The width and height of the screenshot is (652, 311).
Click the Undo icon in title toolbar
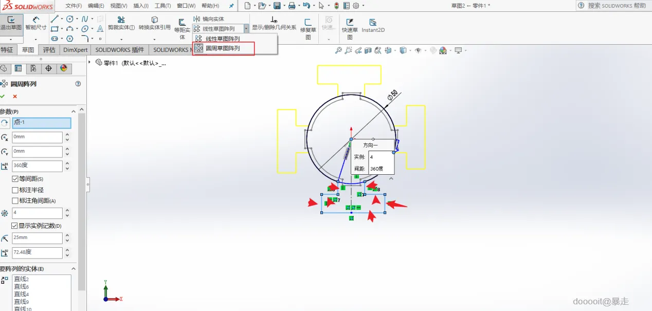pos(306,6)
